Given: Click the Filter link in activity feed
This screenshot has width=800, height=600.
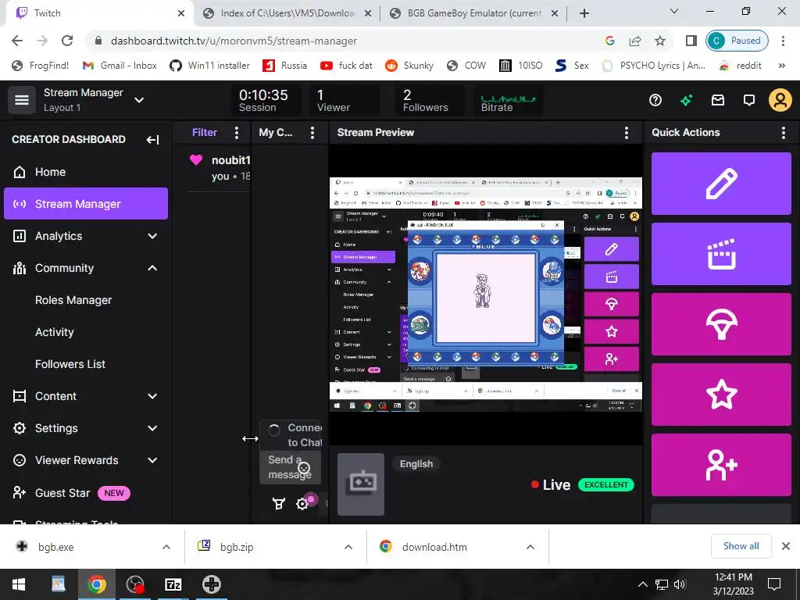Looking at the screenshot, I should [x=204, y=133].
